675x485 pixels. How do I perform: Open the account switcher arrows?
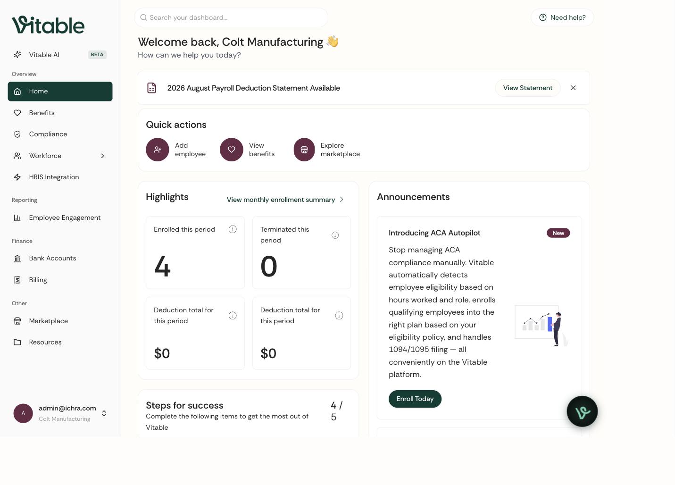tap(104, 413)
